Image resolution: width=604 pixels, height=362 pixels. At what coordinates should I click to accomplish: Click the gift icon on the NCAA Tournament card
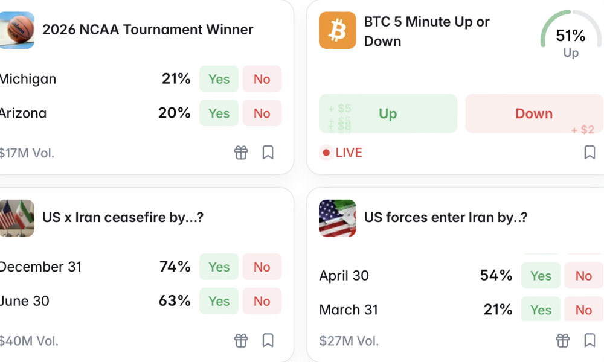pyautogui.click(x=241, y=153)
